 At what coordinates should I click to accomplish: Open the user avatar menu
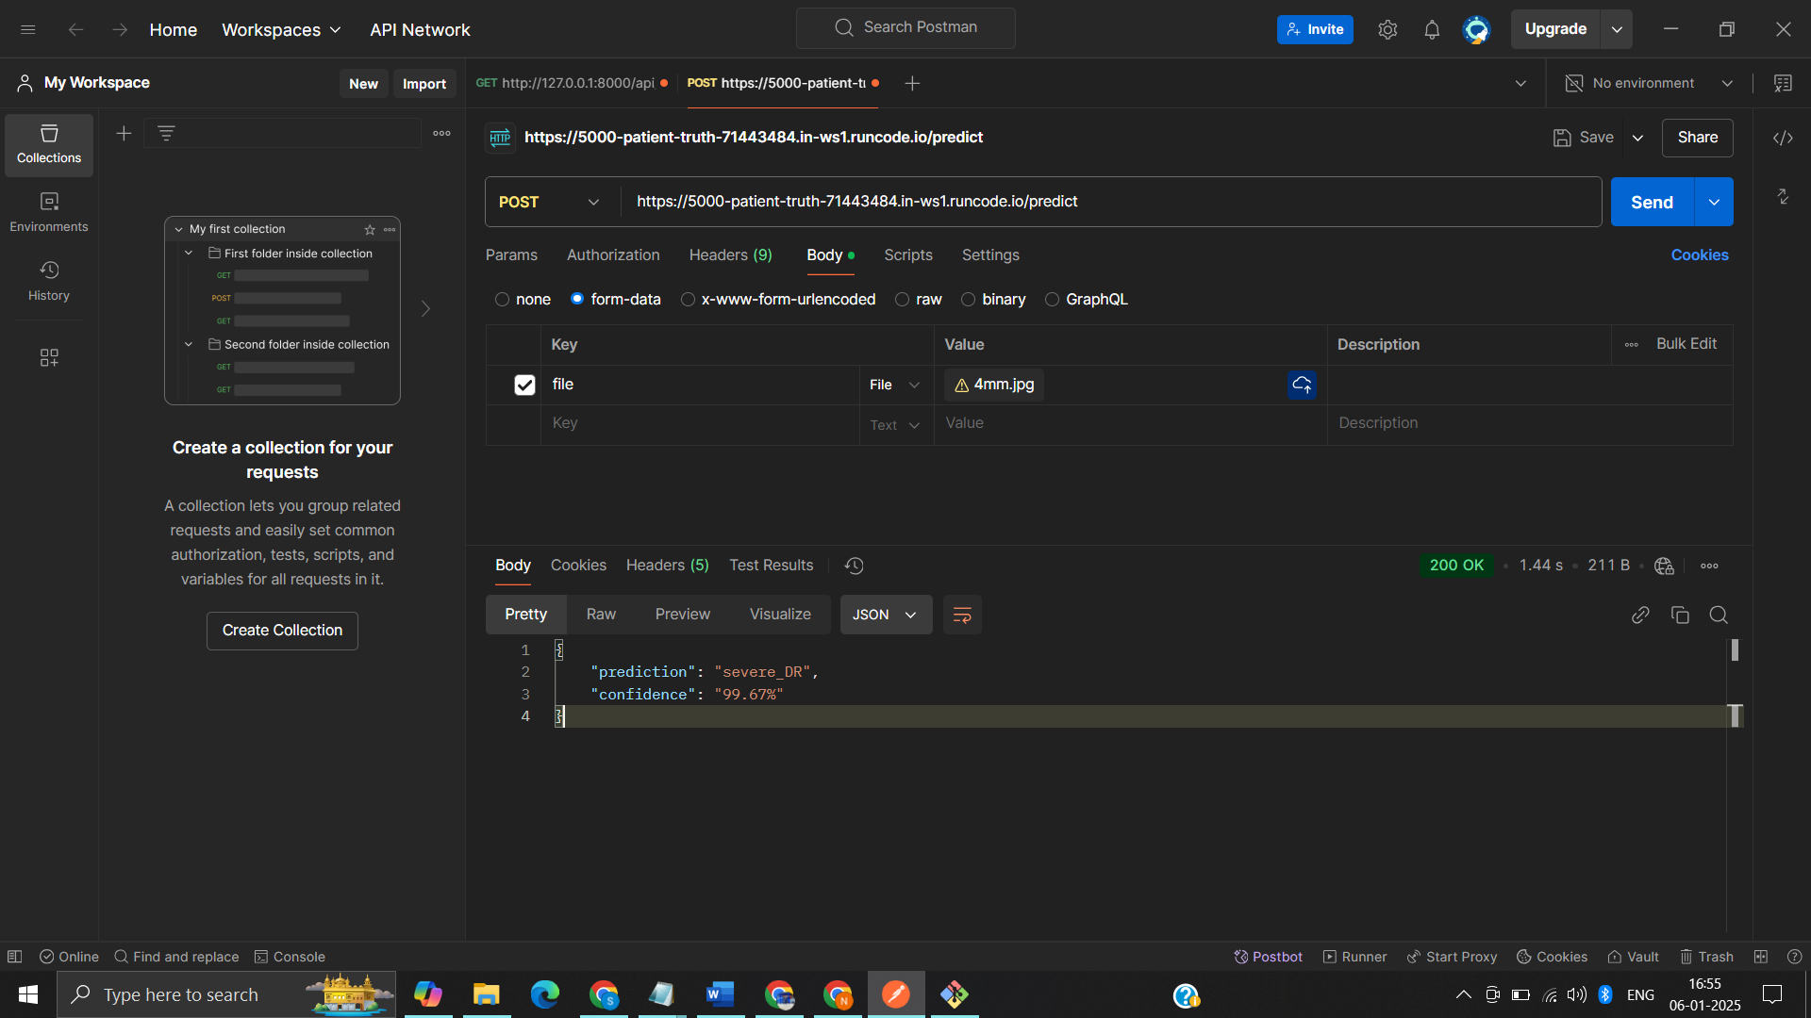1476,29
